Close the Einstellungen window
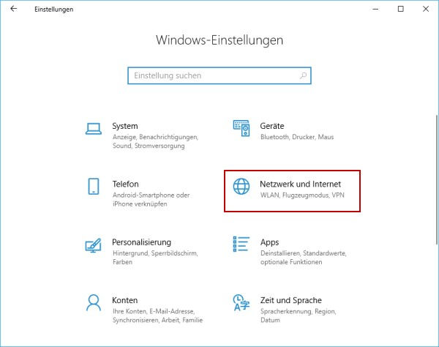This screenshot has height=347, width=439. point(426,9)
